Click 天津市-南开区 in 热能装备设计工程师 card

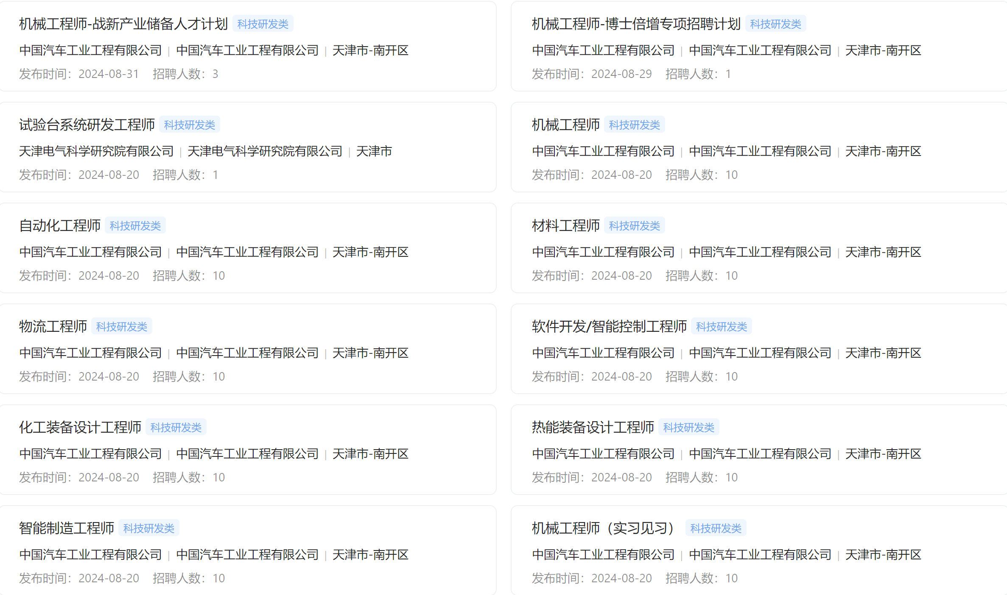(883, 454)
